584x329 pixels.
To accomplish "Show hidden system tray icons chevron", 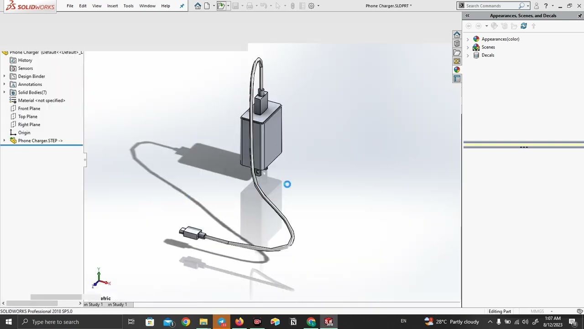I will pyautogui.click(x=490, y=322).
